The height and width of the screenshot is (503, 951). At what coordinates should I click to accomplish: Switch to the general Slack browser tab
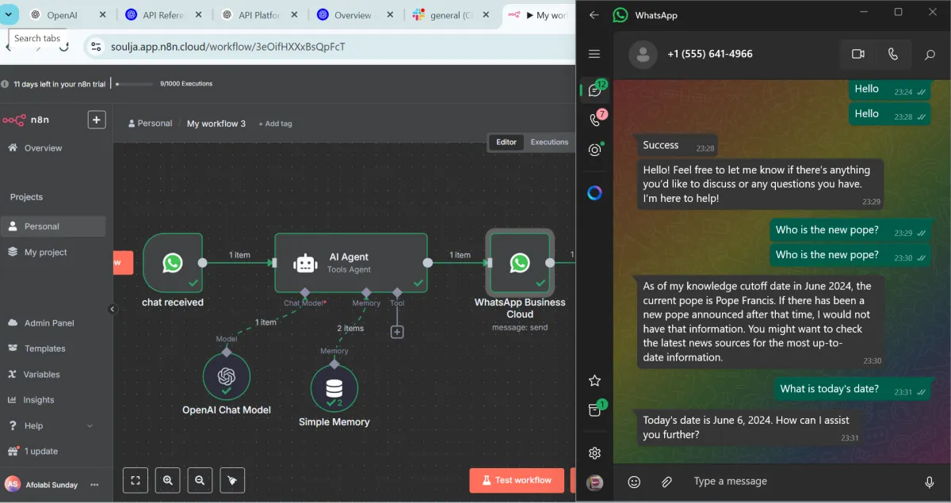point(444,15)
